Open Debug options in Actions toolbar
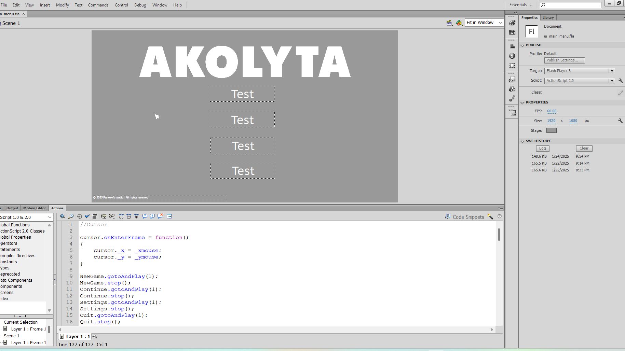This screenshot has height=351, width=625. click(x=112, y=216)
